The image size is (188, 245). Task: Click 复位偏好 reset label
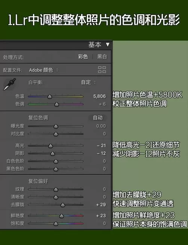[x=38, y=181]
